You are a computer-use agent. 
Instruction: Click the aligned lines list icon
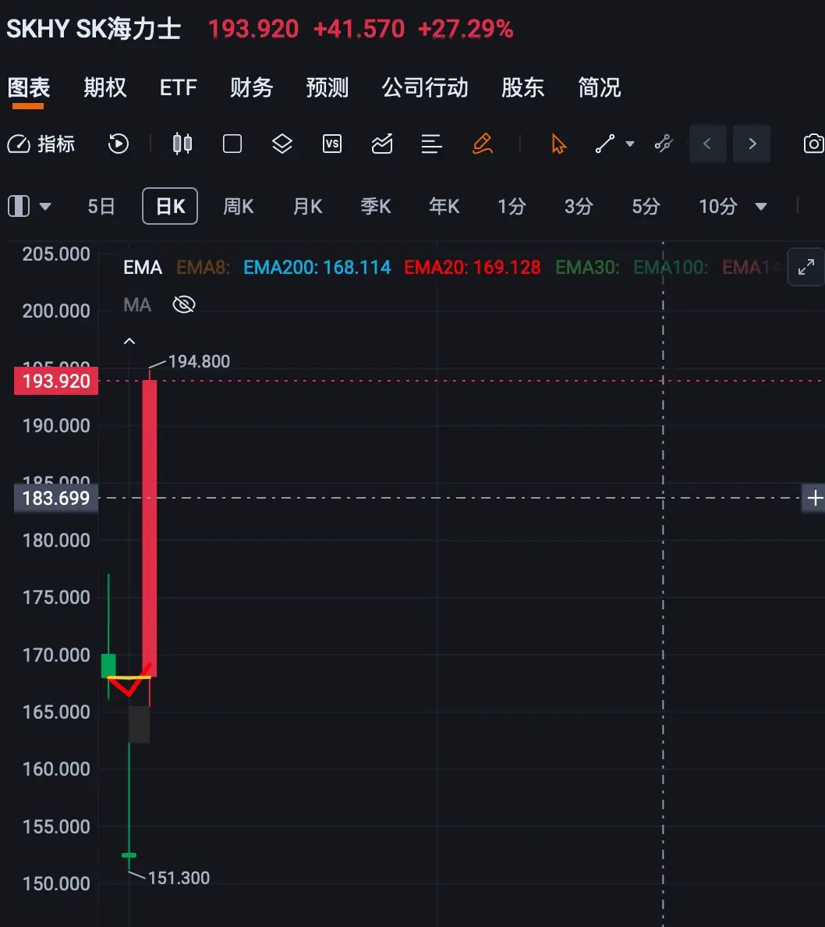point(431,144)
